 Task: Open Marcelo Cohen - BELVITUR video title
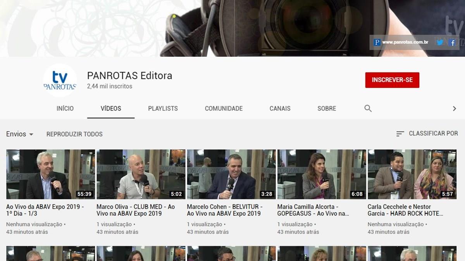225,210
